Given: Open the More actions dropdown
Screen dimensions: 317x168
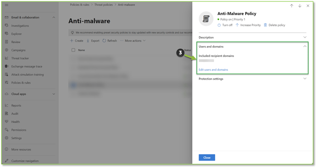Looking at the screenshot, I should (133, 41).
